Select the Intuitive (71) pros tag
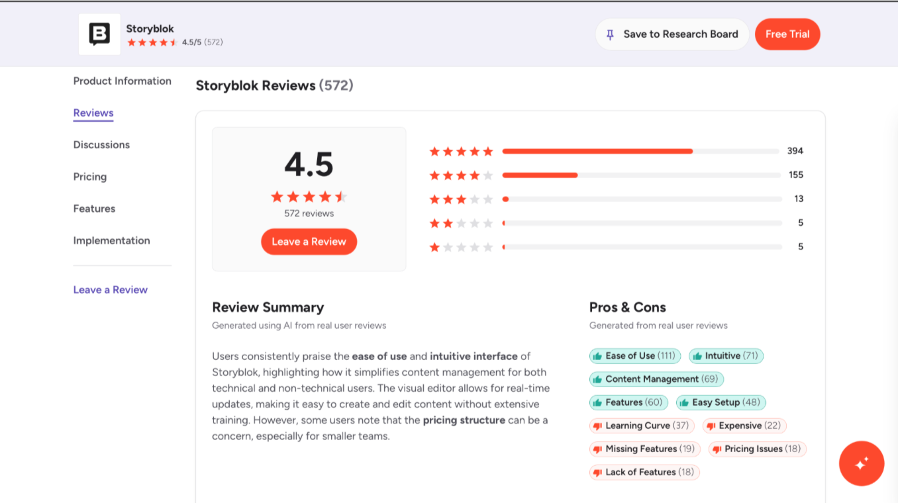 [726, 356]
